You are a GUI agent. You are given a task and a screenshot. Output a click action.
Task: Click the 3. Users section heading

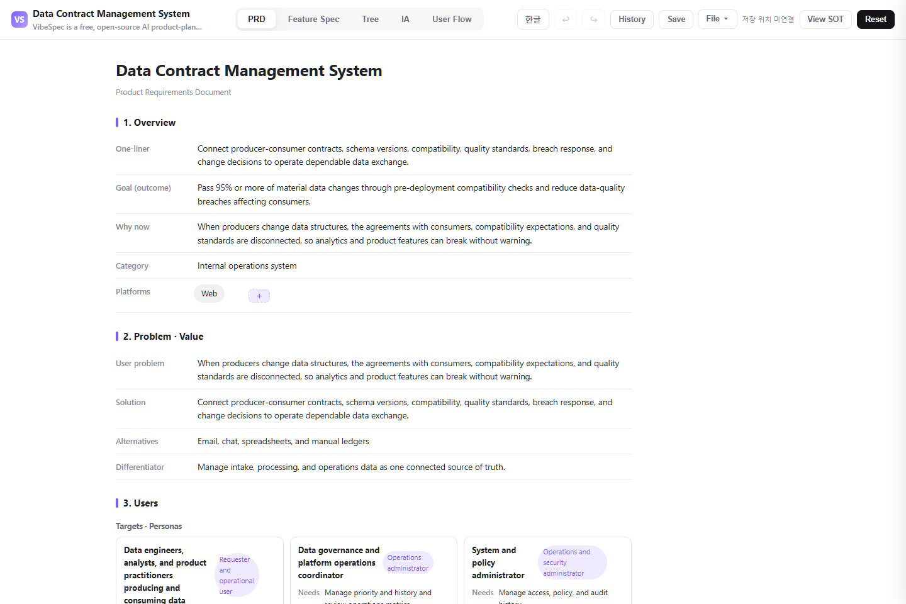(x=140, y=503)
